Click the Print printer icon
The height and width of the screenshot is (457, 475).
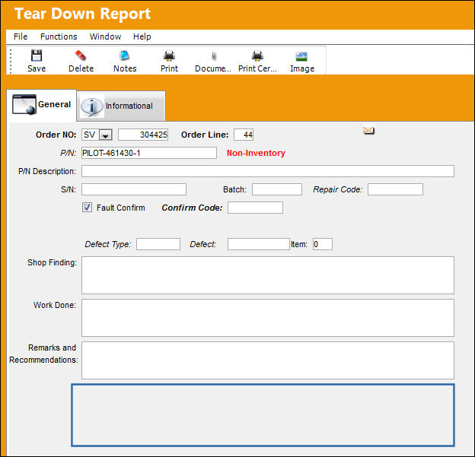click(169, 56)
